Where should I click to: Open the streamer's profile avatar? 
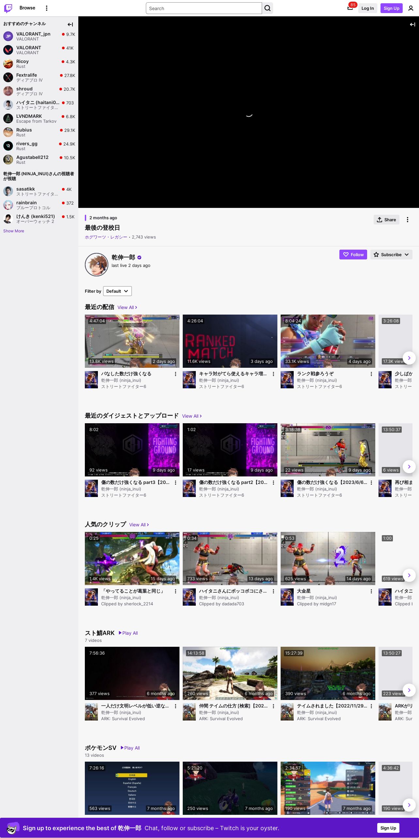pos(97,265)
